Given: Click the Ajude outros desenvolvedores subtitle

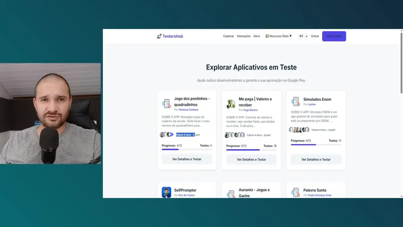Looking at the screenshot, I should point(251,80).
